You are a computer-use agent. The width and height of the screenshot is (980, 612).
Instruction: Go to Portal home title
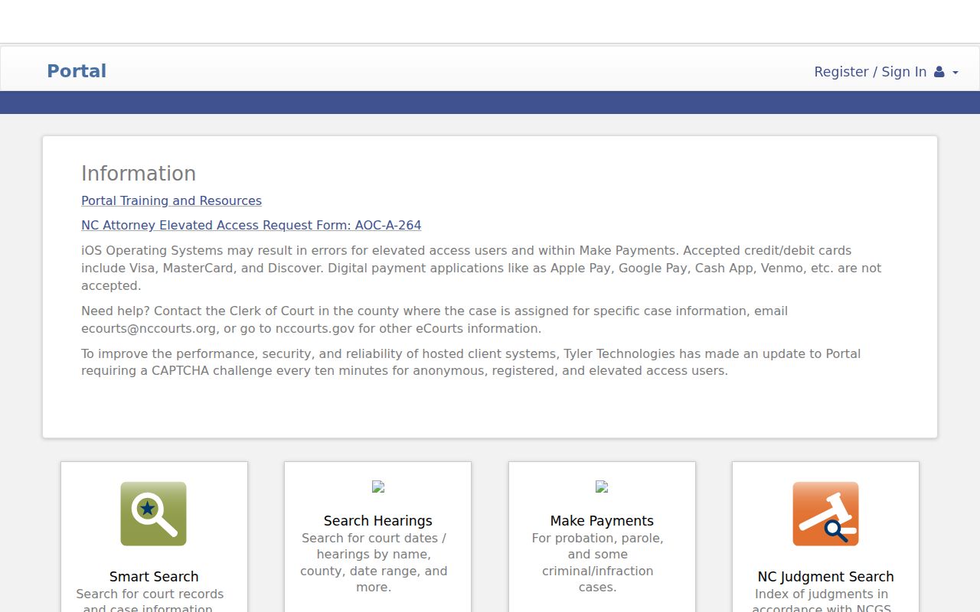coord(77,71)
